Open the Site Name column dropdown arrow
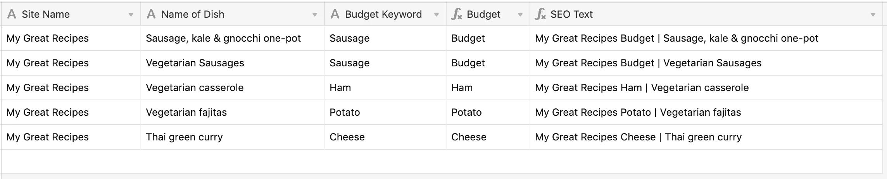 pyautogui.click(x=131, y=15)
